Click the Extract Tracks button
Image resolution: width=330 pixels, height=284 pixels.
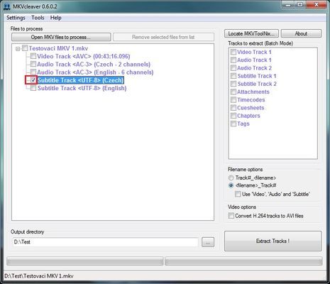[273, 241]
